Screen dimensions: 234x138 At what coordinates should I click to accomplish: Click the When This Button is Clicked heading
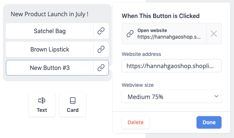coord(161,16)
